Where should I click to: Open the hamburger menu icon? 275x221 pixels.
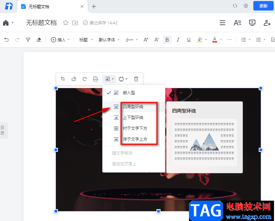[x=223, y=23]
